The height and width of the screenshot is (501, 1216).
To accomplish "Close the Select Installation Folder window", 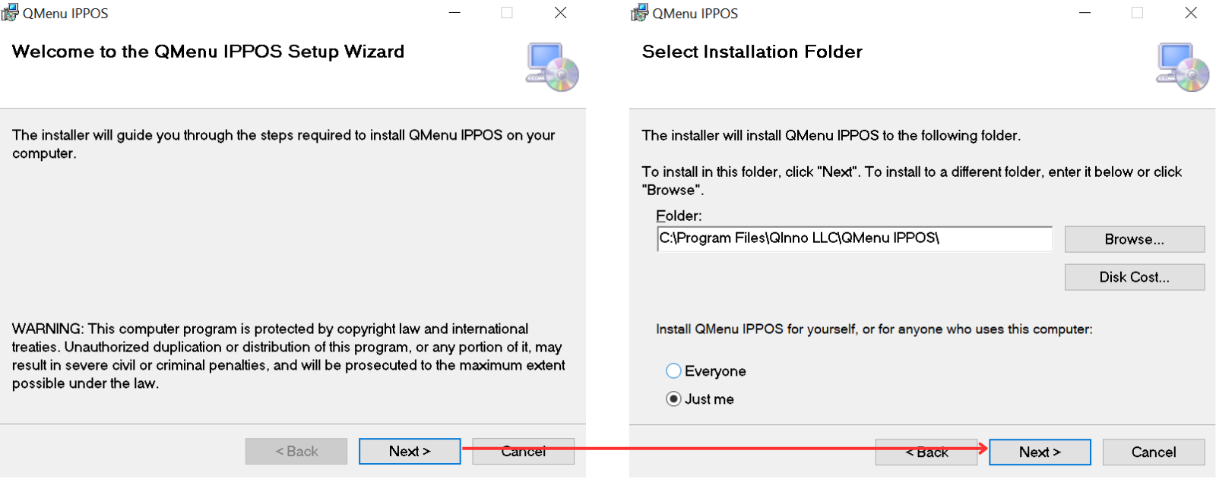I will tap(1190, 13).
